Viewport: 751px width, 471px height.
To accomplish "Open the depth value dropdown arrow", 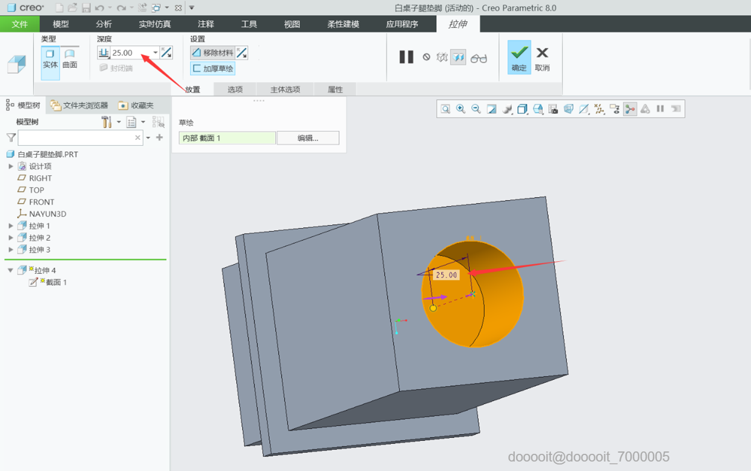I will 155,53.
